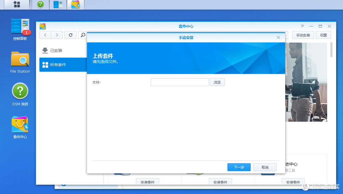Image resolution: width=343 pixels, height=194 pixels.
Task: Click the Package Center search magnifier
Action: tap(83, 35)
